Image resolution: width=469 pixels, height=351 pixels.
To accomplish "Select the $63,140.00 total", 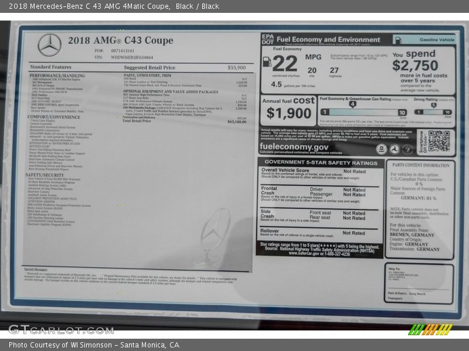I will tap(237, 122).
